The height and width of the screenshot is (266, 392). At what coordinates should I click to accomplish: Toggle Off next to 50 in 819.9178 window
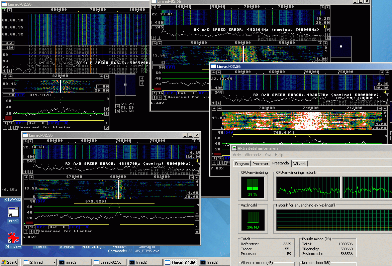20,95
